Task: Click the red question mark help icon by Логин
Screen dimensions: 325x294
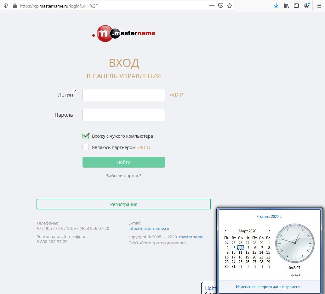Action: click(x=75, y=91)
